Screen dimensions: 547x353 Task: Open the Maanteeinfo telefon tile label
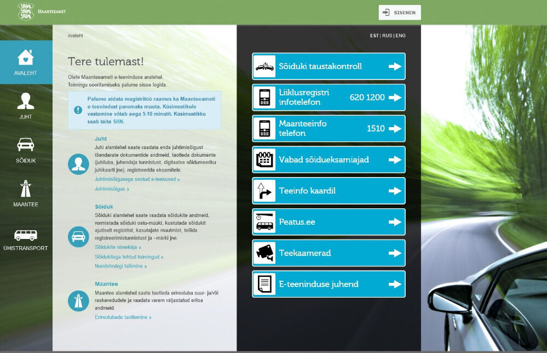click(x=302, y=128)
